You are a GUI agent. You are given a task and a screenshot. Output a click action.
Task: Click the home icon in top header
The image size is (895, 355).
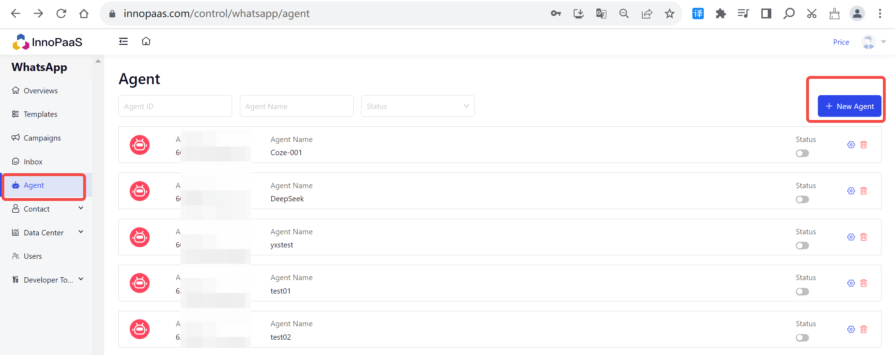(146, 42)
